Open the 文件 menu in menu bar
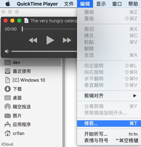Screen dimensions: 141x147 (x=69, y=4)
